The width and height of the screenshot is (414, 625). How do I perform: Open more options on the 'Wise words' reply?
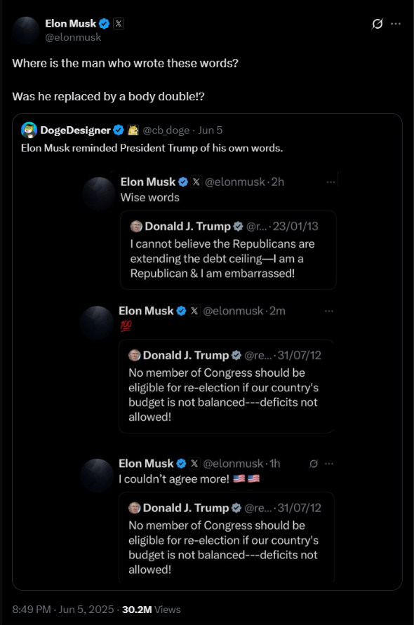(x=330, y=182)
